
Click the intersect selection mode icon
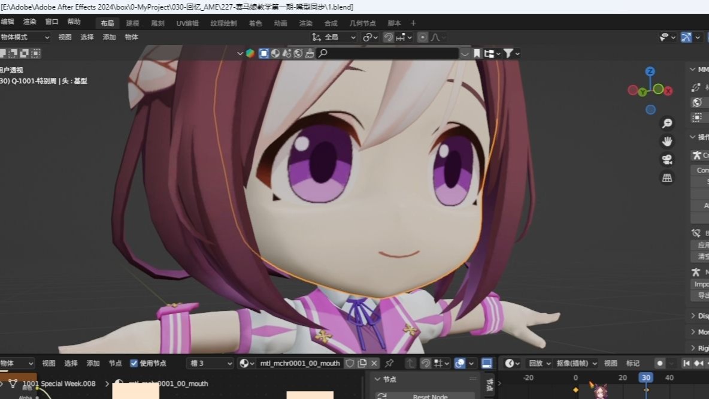click(x=36, y=53)
